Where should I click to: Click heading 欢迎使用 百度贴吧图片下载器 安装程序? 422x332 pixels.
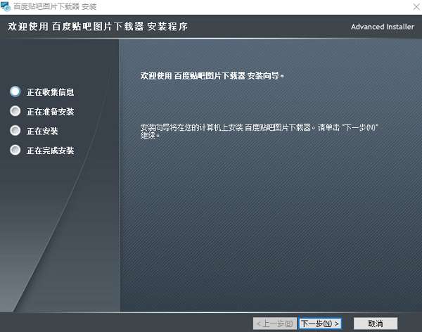(98, 27)
